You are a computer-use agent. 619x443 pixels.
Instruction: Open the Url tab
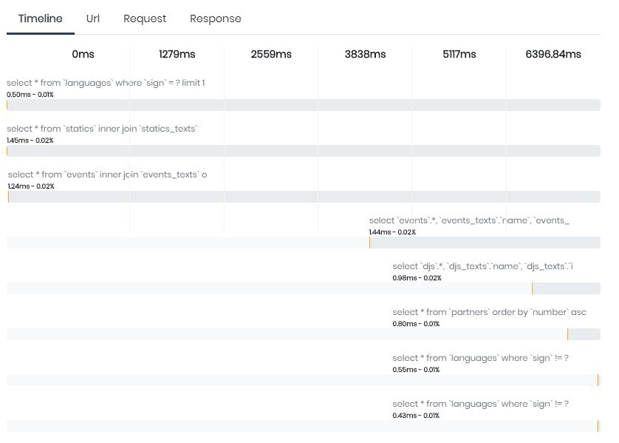click(93, 18)
